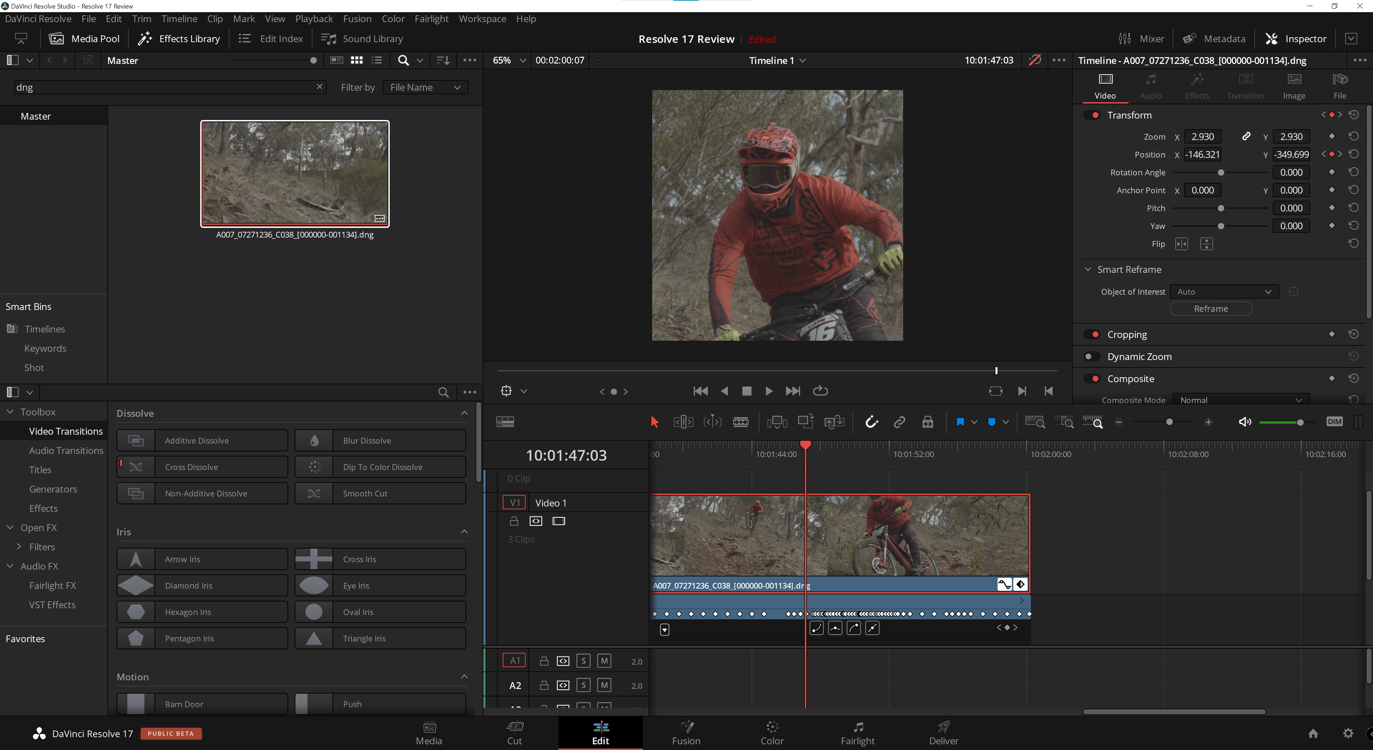Select the A007 dng clip thumbnail
Image resolution: width=1373 pixels, height=750 pixels.
point(295,174)
